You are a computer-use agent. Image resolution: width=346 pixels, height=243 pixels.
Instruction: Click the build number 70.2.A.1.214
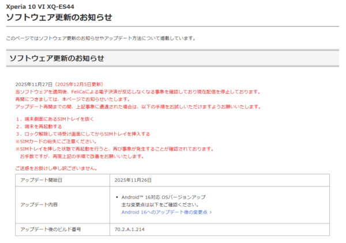click(130, 229)
